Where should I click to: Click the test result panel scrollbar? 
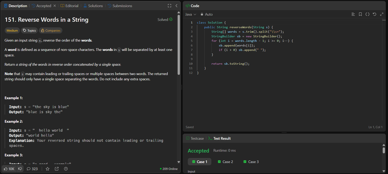(x=384, y=150)
